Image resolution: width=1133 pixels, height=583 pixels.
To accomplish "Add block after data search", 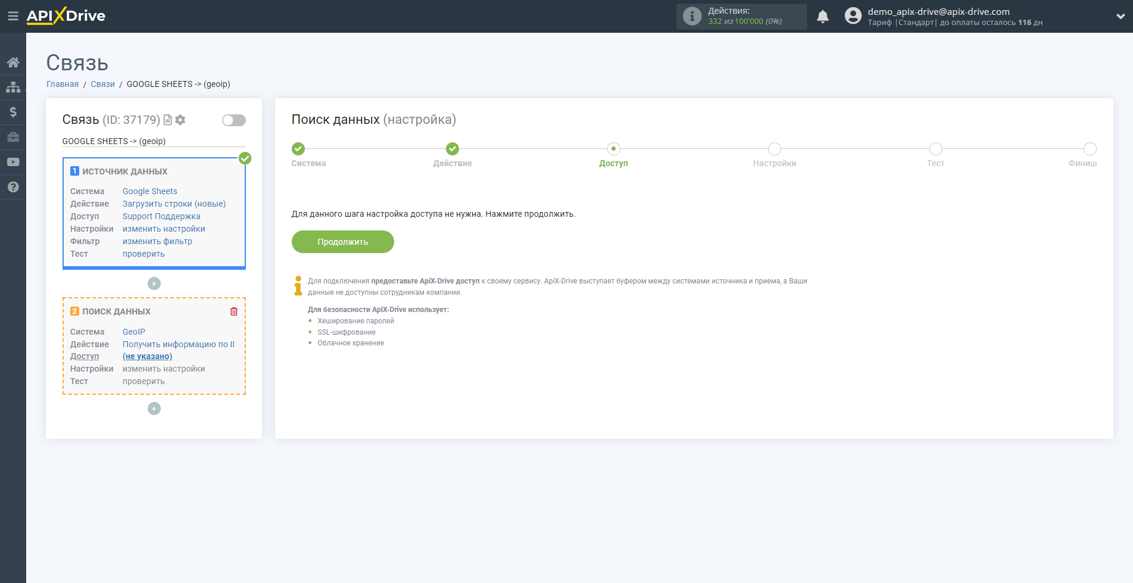I will coord(154,409).
